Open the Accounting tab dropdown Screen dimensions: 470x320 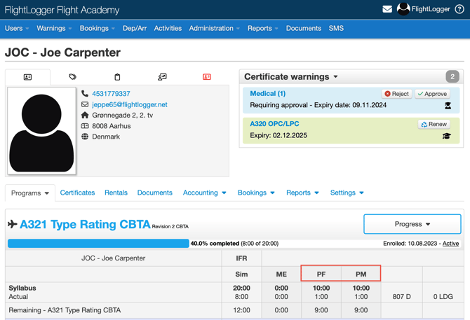coord(204,193)
